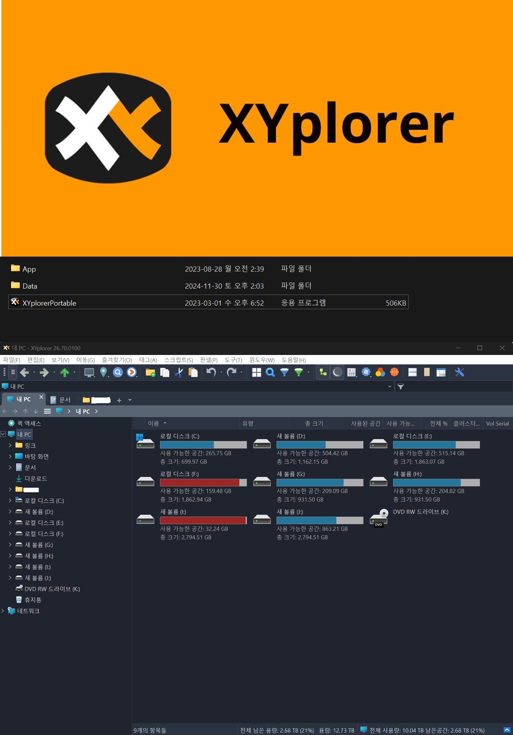513x735 pixels.
Task: Open the 도움말(H) menu
Action: (294, 360)
